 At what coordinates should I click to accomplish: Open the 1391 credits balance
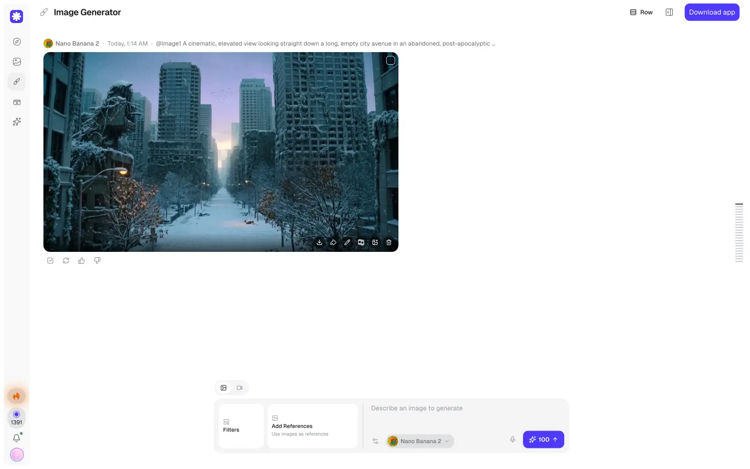click(x=16, y=418)
